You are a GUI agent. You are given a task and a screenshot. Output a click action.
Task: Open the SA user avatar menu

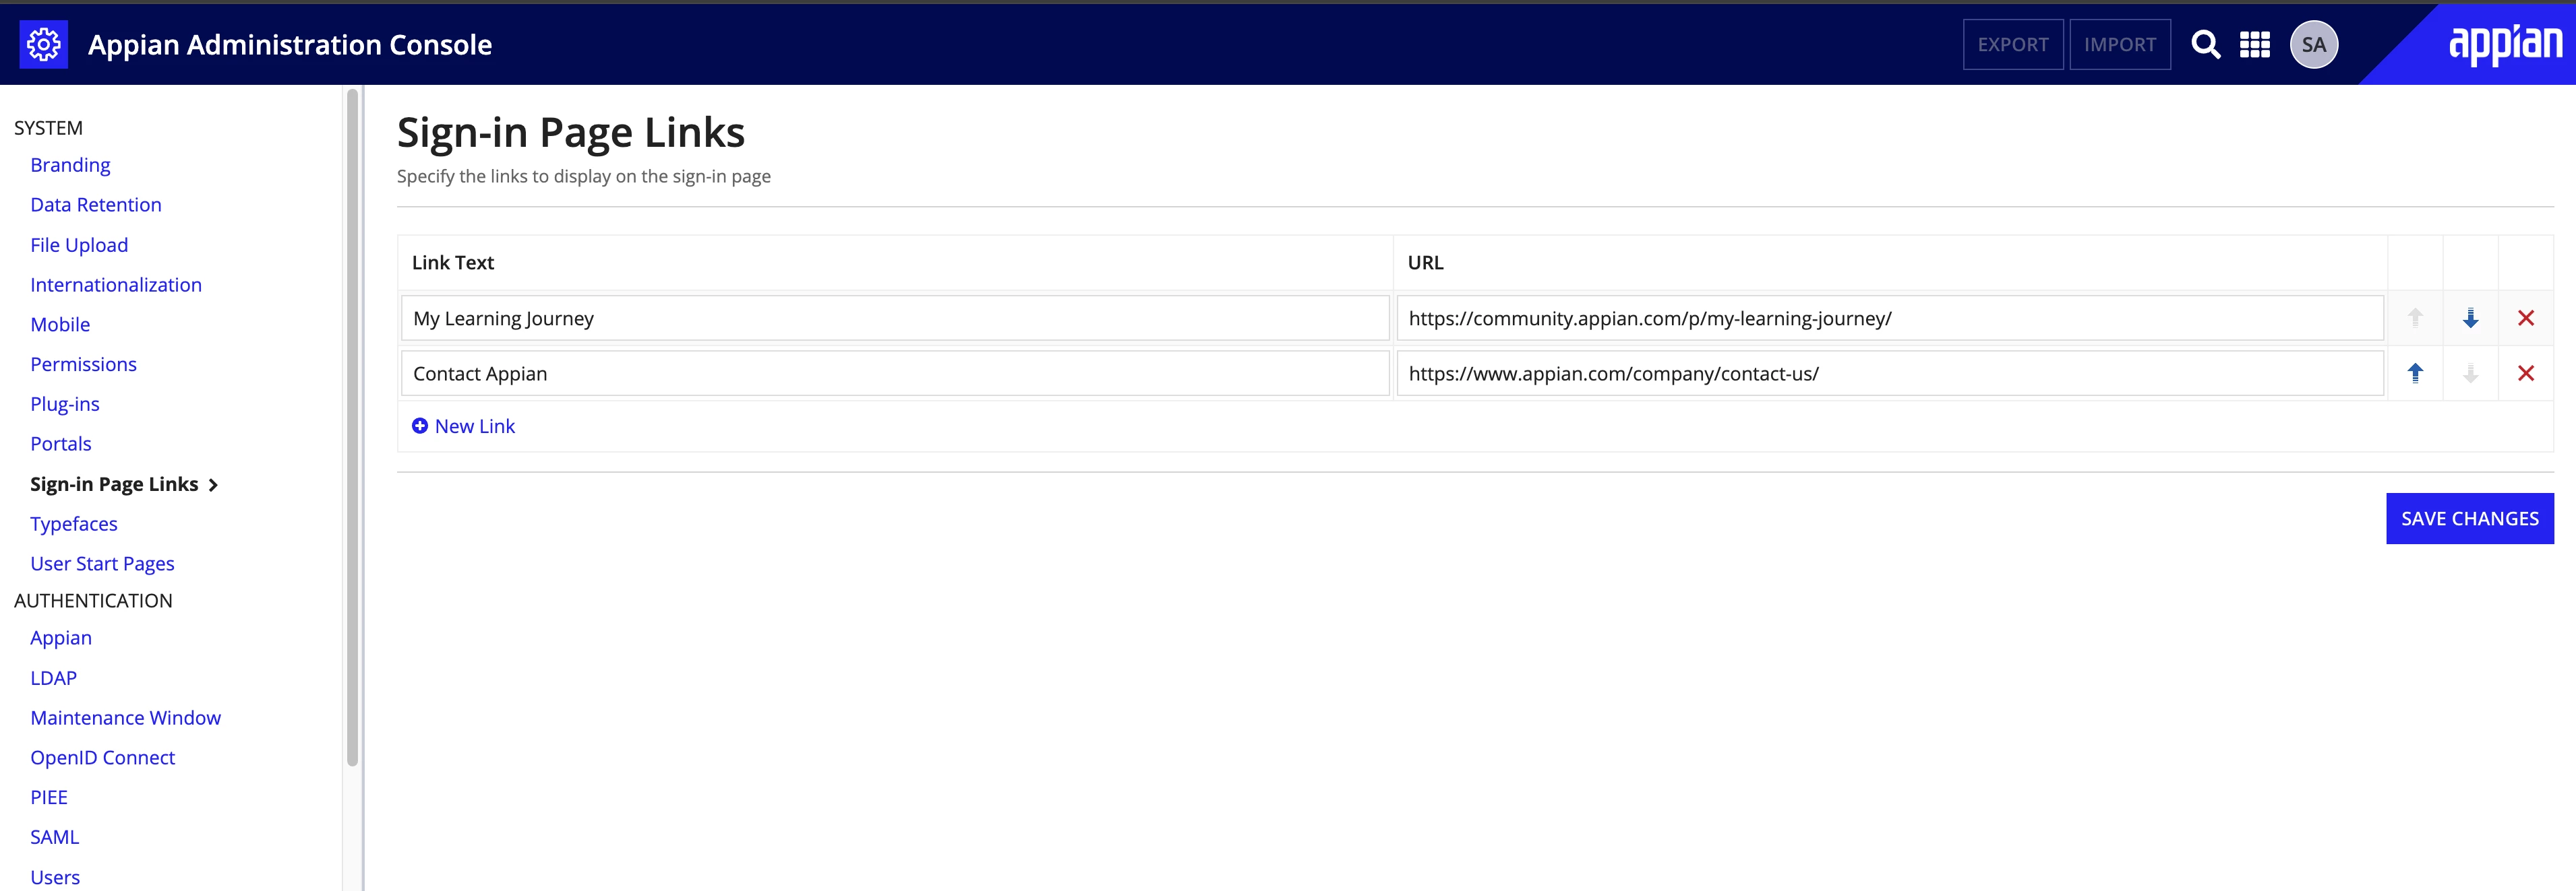click(x=2313, y=45)
